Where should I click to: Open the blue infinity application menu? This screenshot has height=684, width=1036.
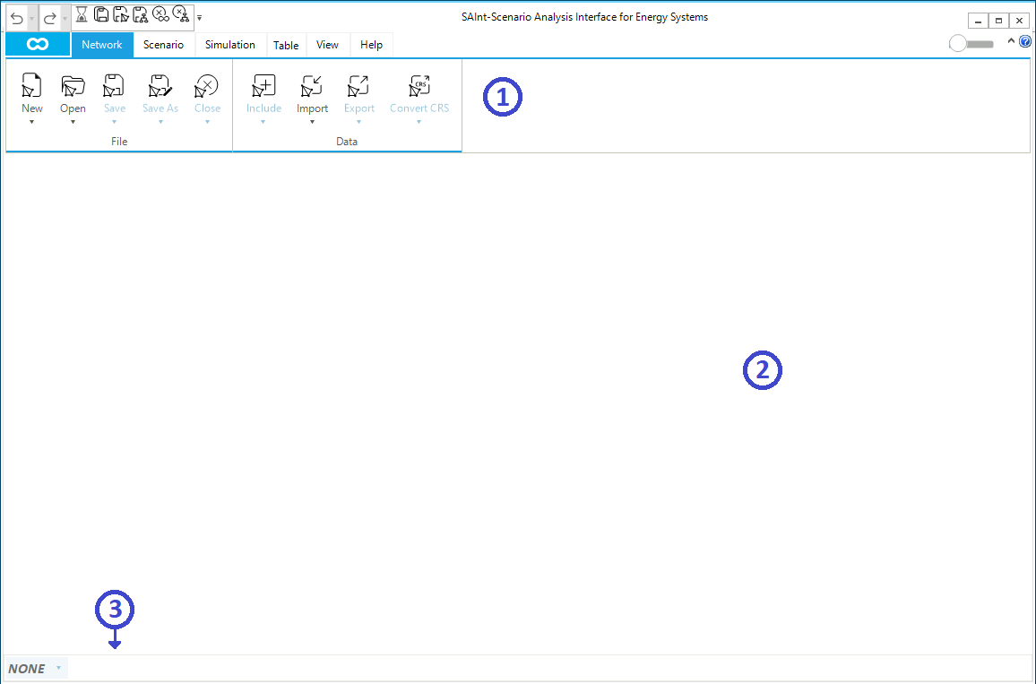(38, 44)
